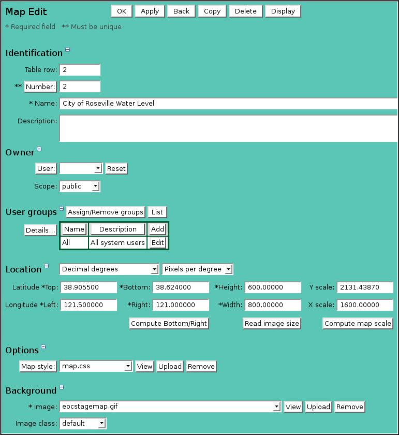The image size is (399, 435).
Task: Click the Apply button
Action: pyautogui.click(x=150, y=11)
